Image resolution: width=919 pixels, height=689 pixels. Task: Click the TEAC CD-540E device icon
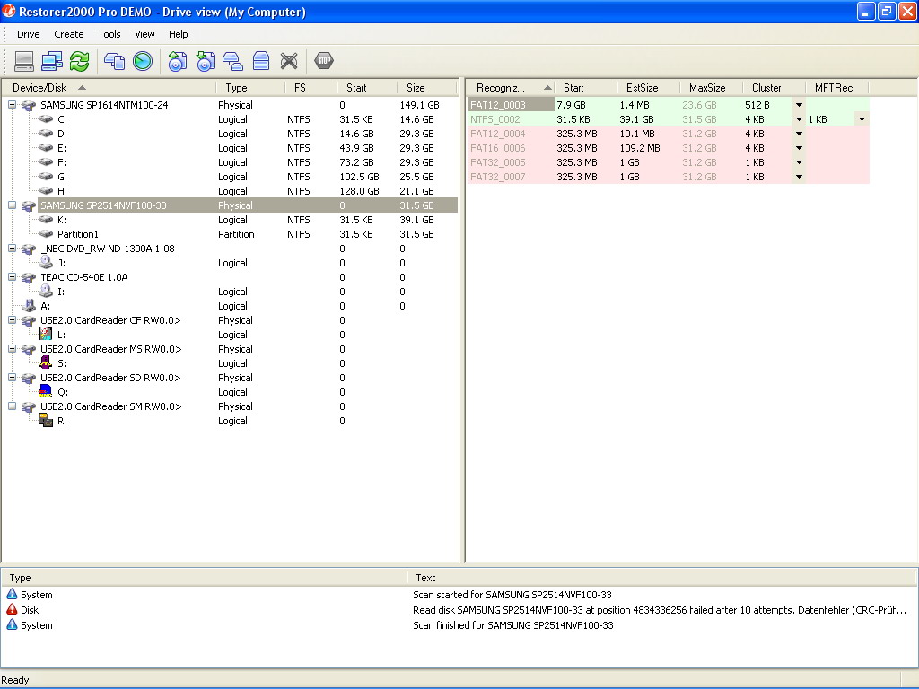(x=28, y=277)
